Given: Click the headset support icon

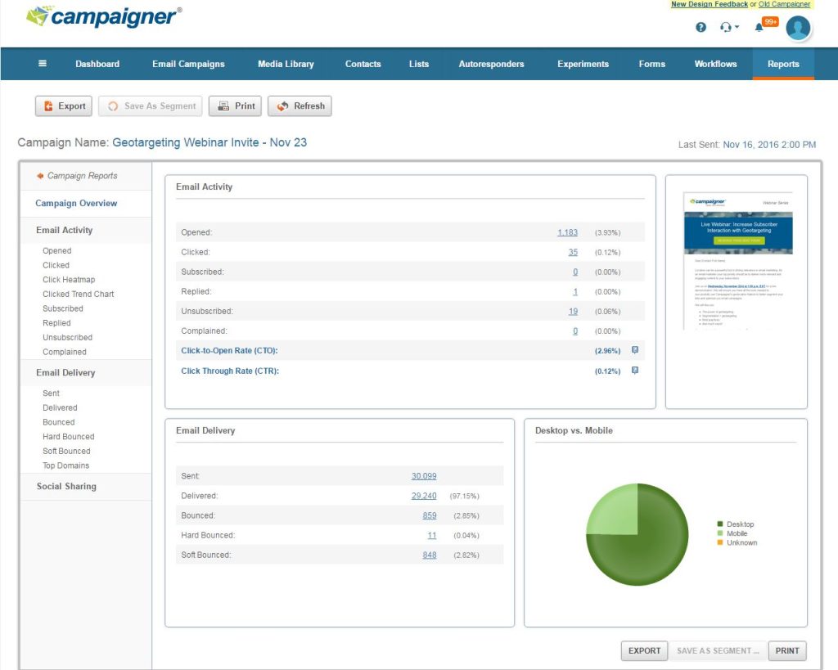Looking at the screenshot, I should click(725, 27).
